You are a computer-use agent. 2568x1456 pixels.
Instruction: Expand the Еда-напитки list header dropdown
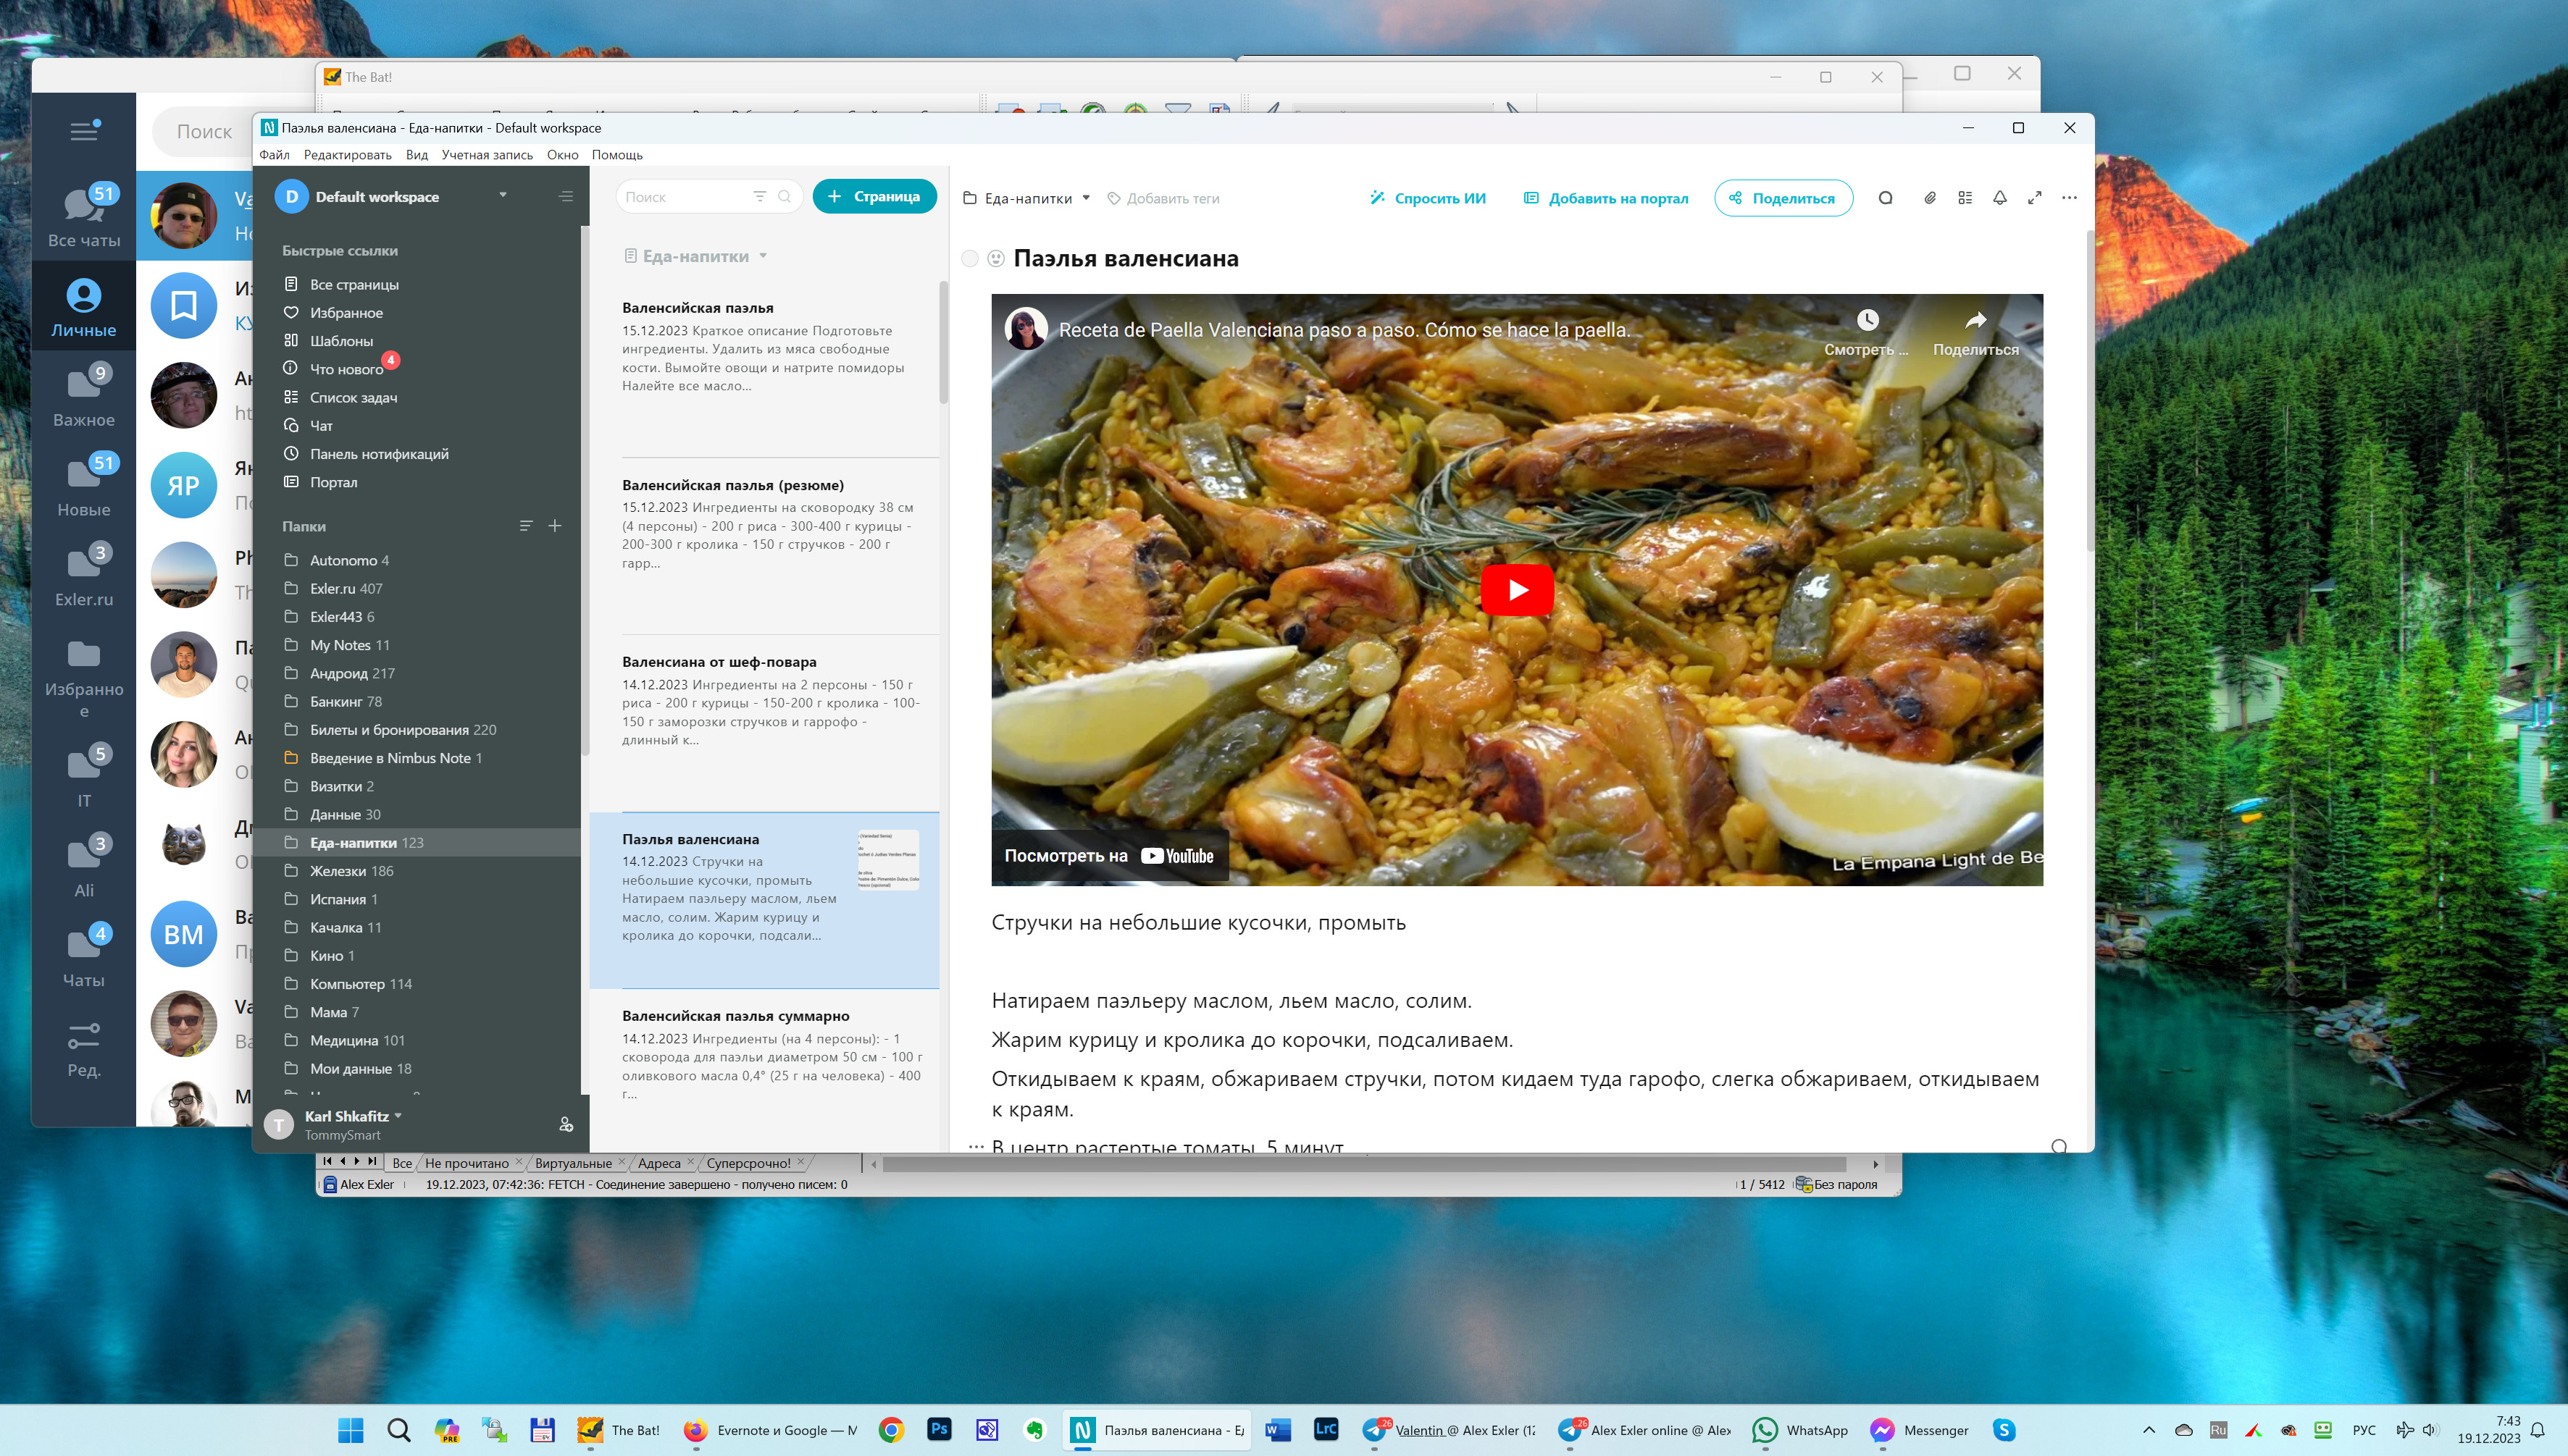coord(762,256)
